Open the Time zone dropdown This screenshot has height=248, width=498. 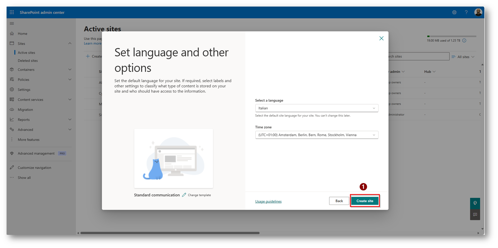pos(317,135)
